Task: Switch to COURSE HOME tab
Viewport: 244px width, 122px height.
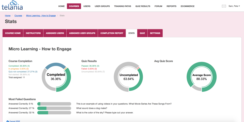Action: coord(13,33)
